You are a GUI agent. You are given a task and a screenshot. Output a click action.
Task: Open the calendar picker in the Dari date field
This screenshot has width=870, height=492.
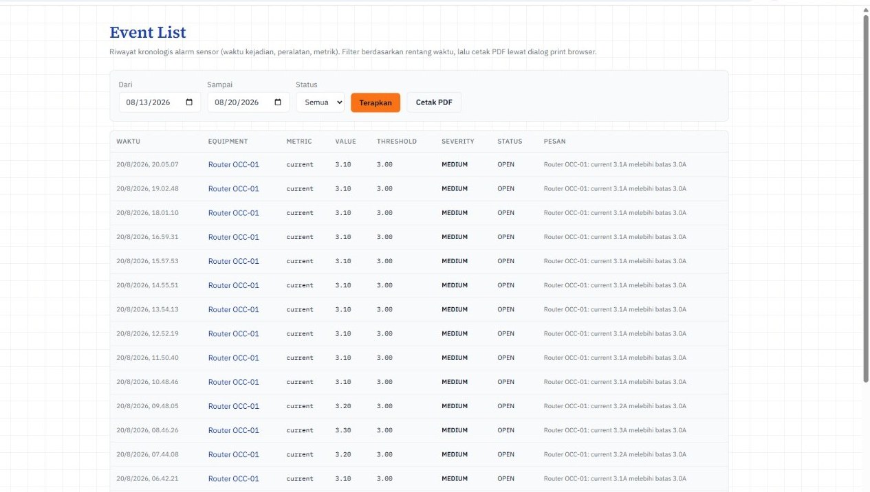point(189,102)
